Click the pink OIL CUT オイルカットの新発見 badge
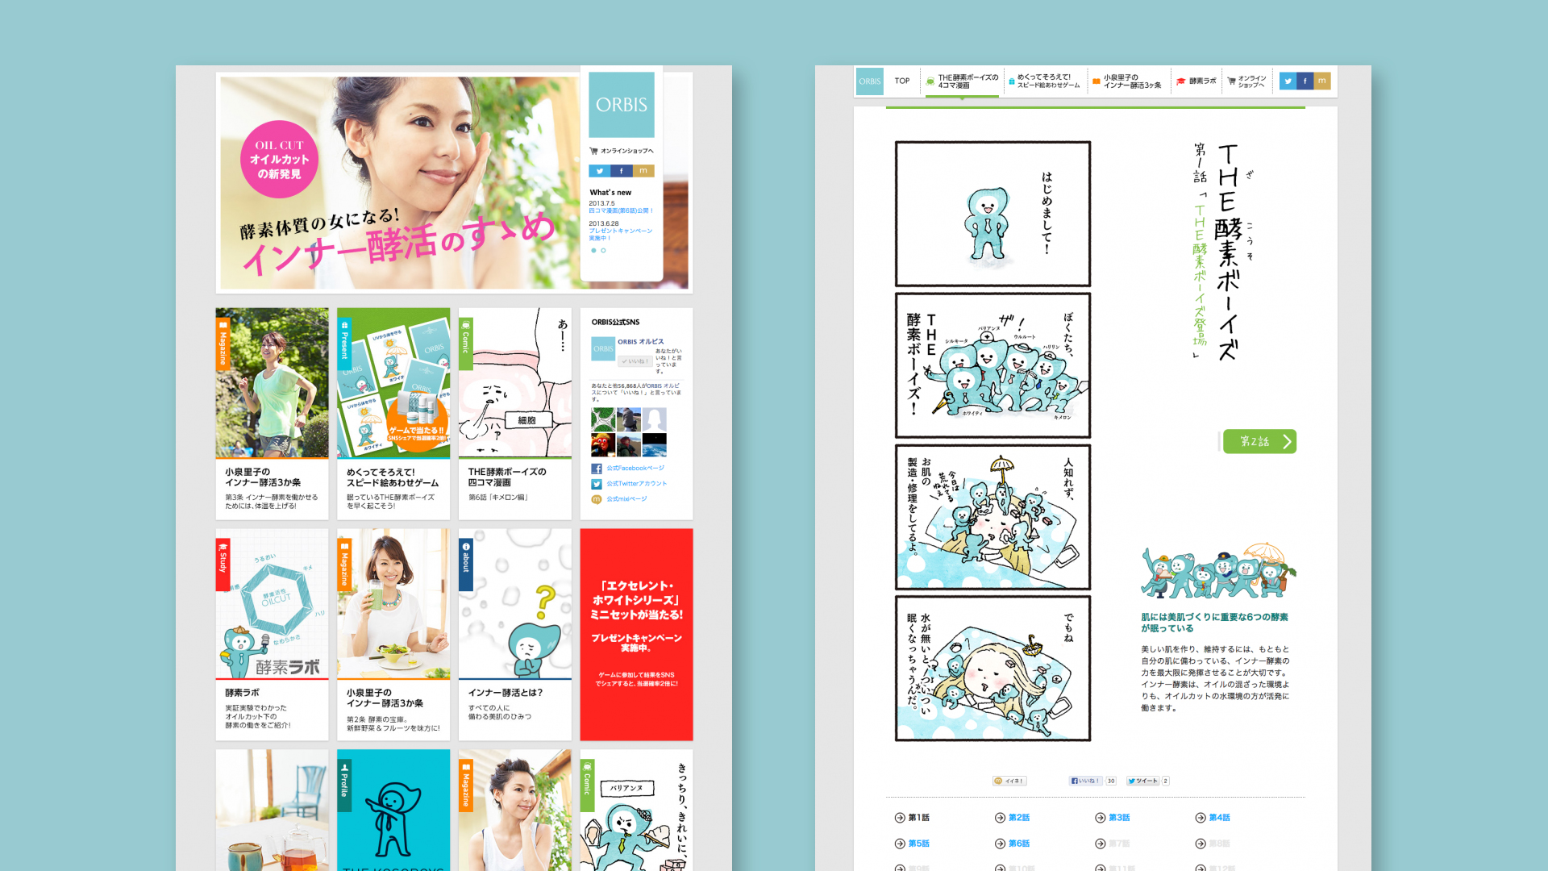 (x=279, y=160)
